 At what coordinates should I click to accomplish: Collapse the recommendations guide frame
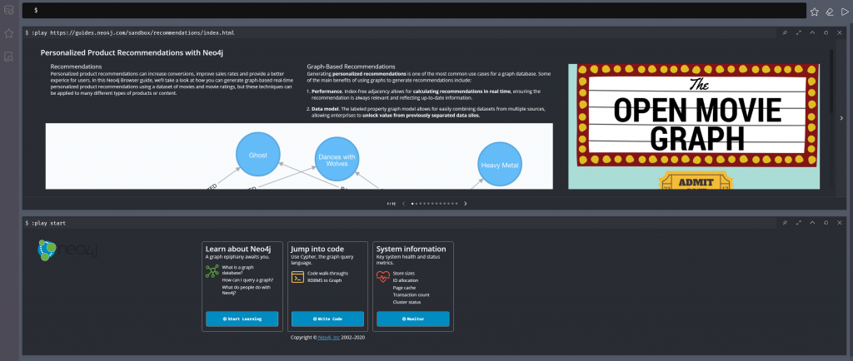click(812, 32)
